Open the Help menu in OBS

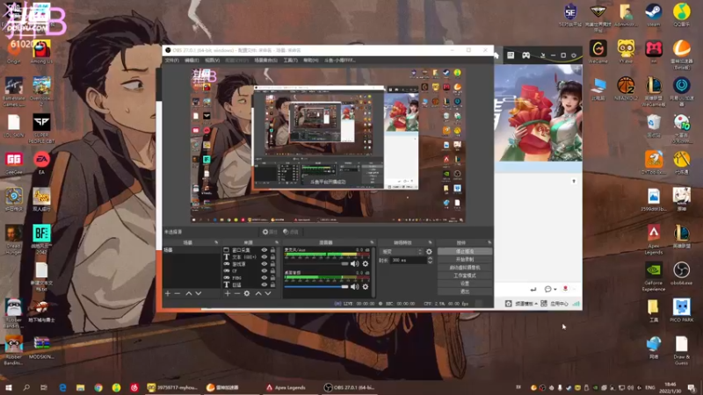coord(311,60)
